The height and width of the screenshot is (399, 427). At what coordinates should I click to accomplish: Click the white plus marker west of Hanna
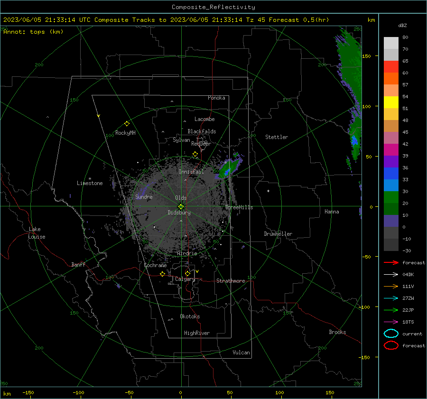(268, 191)
